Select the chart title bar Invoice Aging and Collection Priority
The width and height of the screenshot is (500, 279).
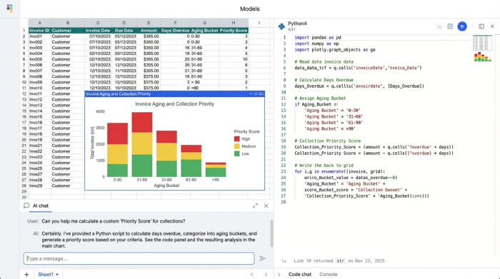click(118, 94)
